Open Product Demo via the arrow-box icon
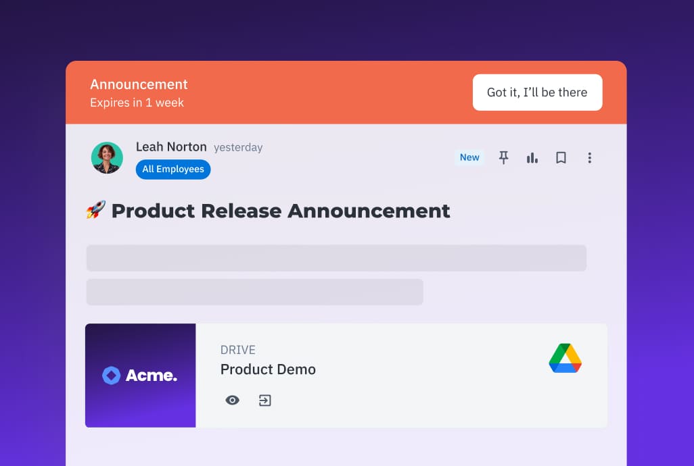Image resolution: width=694 pixels, height=466 pixels. 265,400
